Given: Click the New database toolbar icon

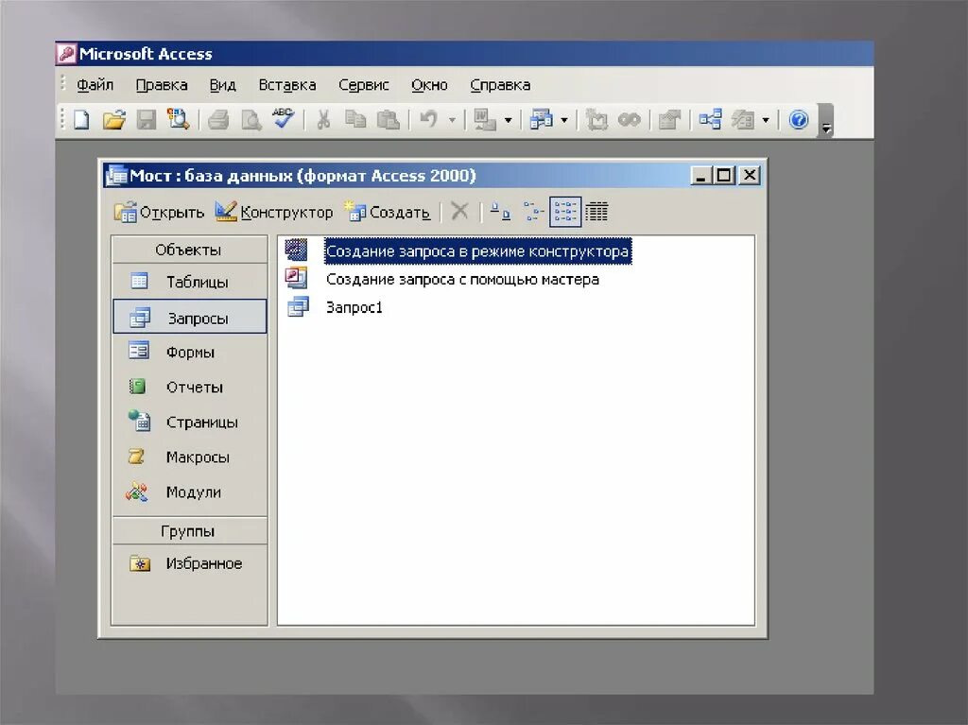Looking at the screenshot, I should point(81,119).
